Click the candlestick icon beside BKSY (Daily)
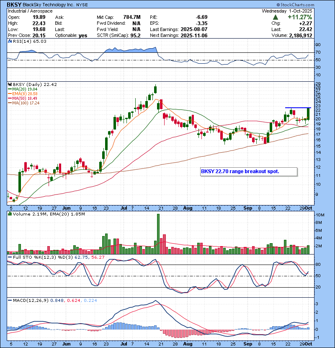The height and width of the screenshot is (348, 335). coord(10,85)
